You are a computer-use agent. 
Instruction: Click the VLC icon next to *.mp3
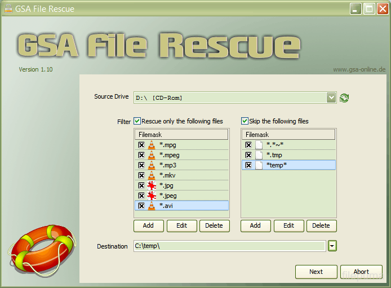tap(151, 165)
